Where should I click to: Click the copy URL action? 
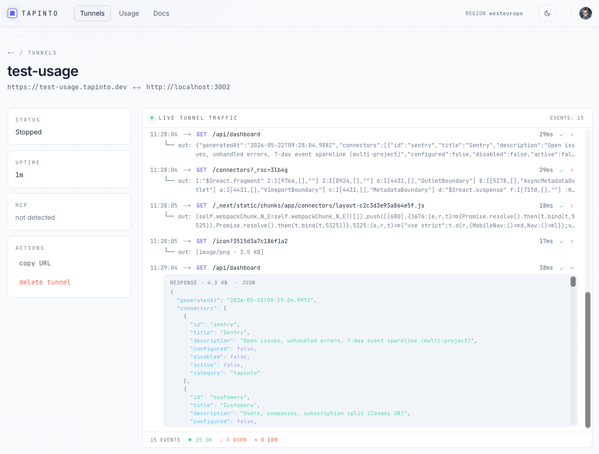[35, 263]
